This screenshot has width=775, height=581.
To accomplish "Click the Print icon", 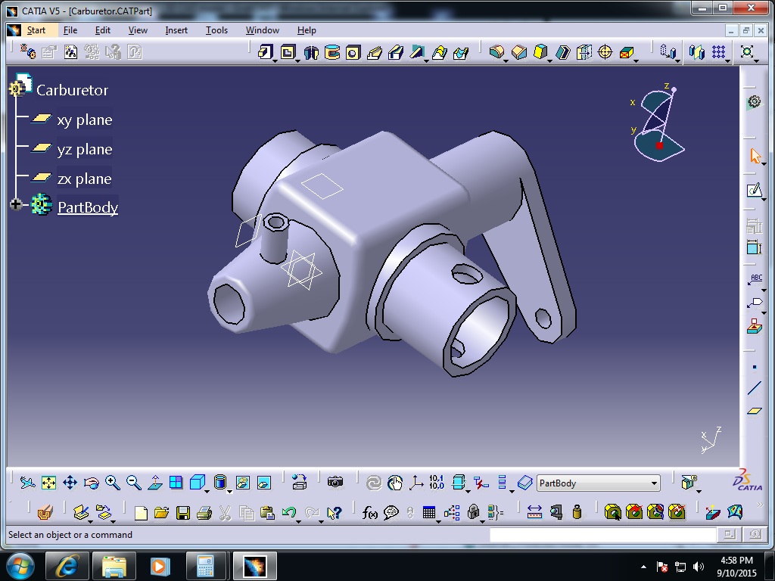I will [204, 513].
